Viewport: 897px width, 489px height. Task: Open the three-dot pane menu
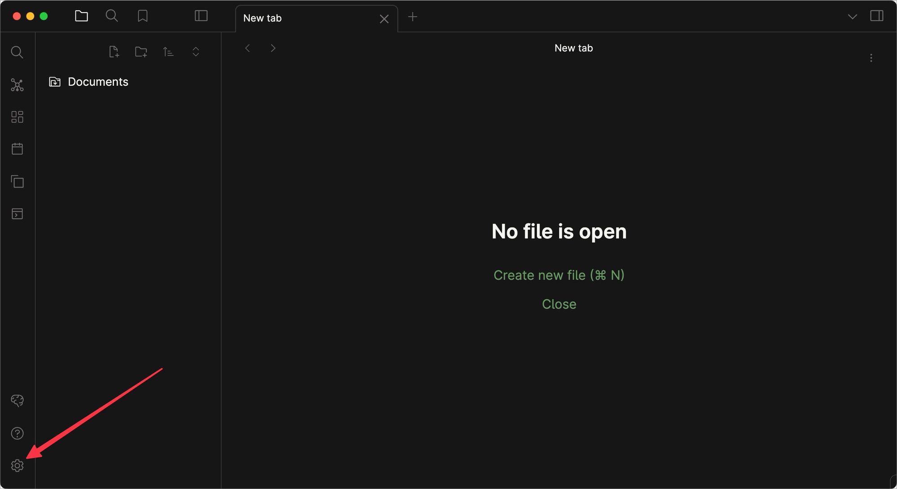[871, 57]
